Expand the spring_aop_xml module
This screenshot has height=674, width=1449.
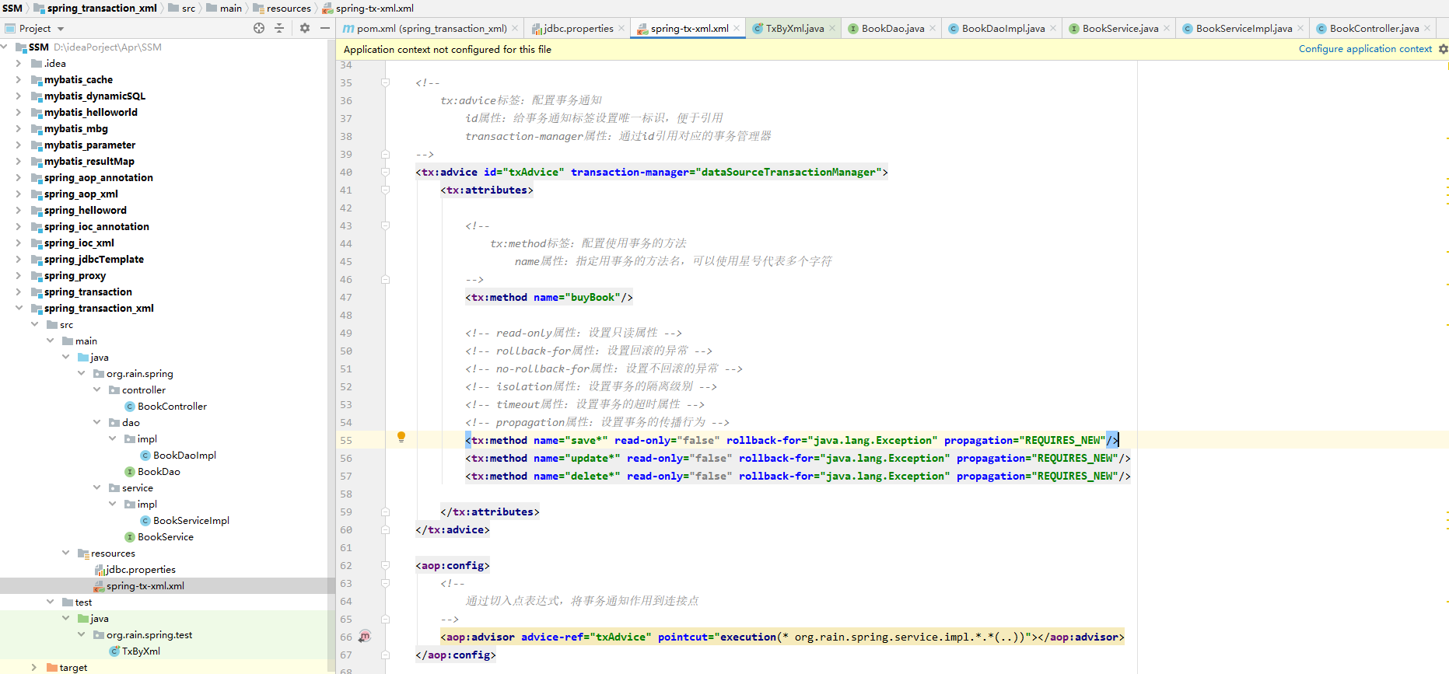click(19, 194)
